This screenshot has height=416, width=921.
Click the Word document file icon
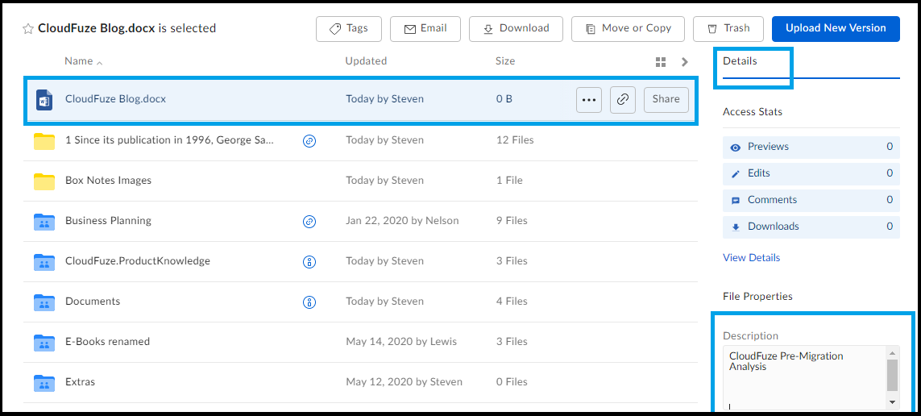point(44,99)
